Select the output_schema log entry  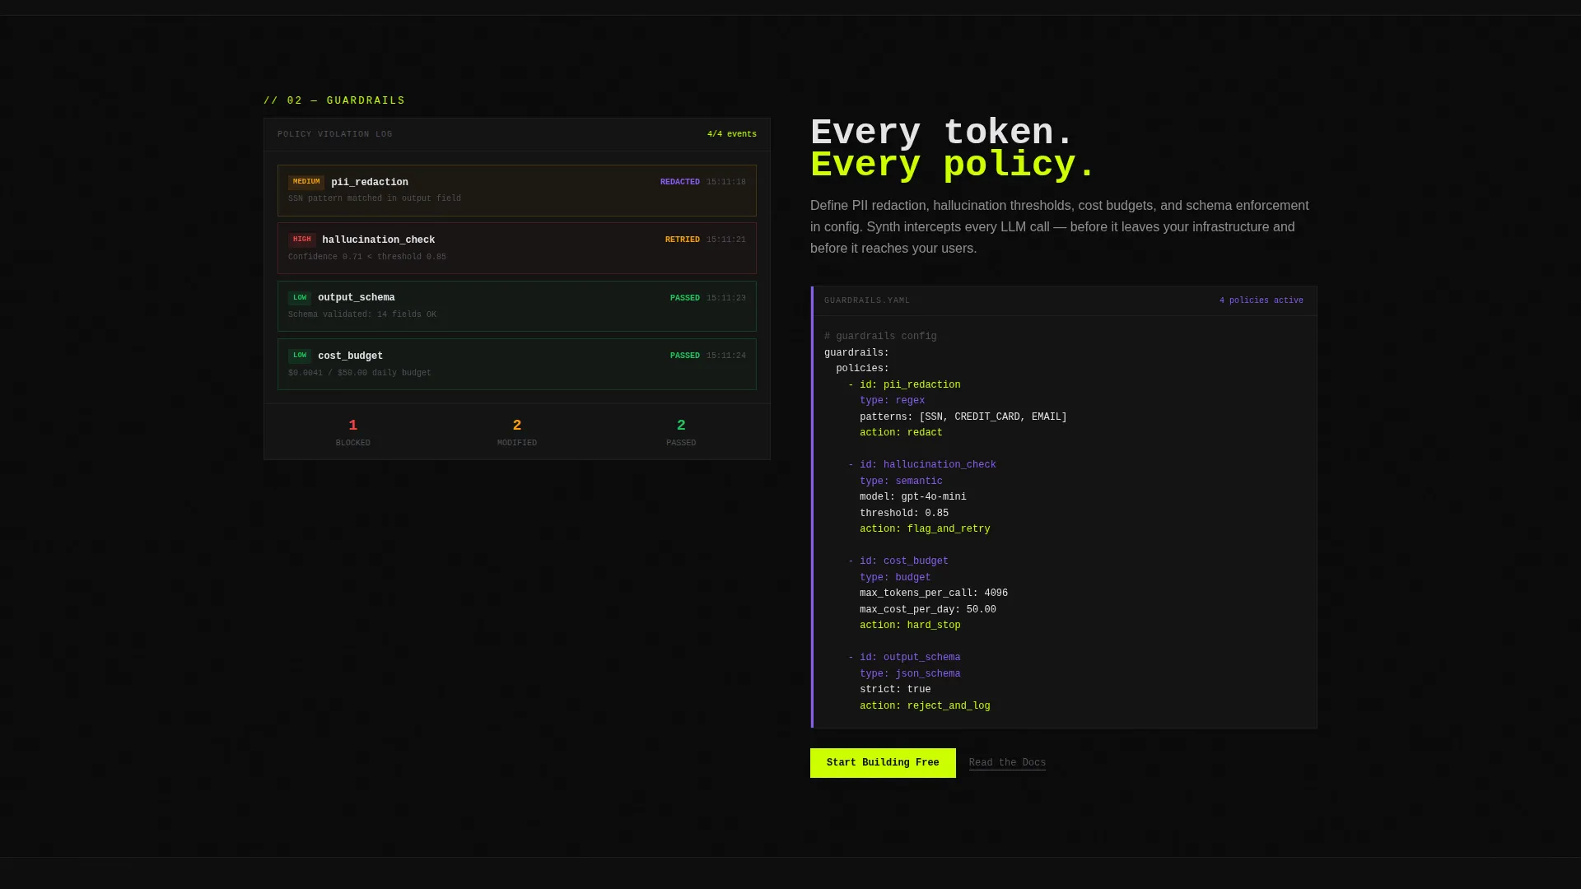[x=517, y=306]
